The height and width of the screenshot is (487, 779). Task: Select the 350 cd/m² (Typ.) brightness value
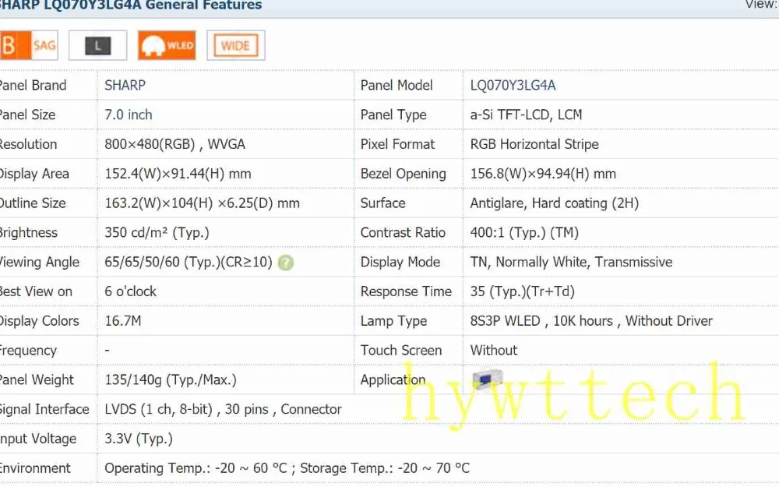coord(157,232)
